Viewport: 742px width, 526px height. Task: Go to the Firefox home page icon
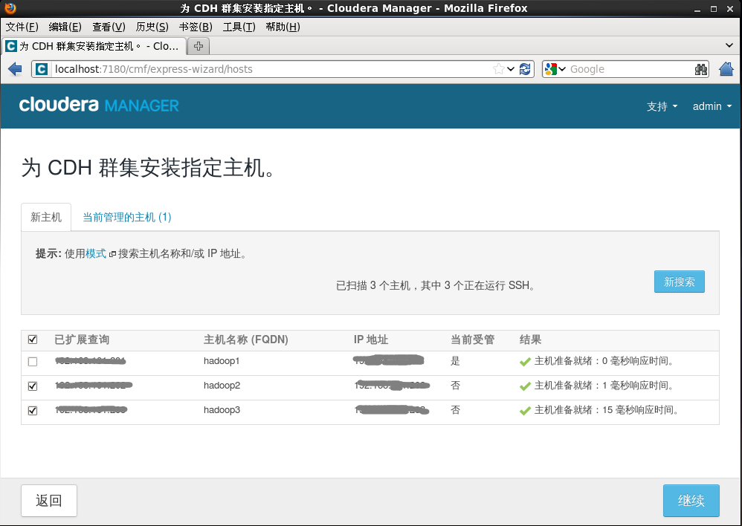tap(726, 69)
